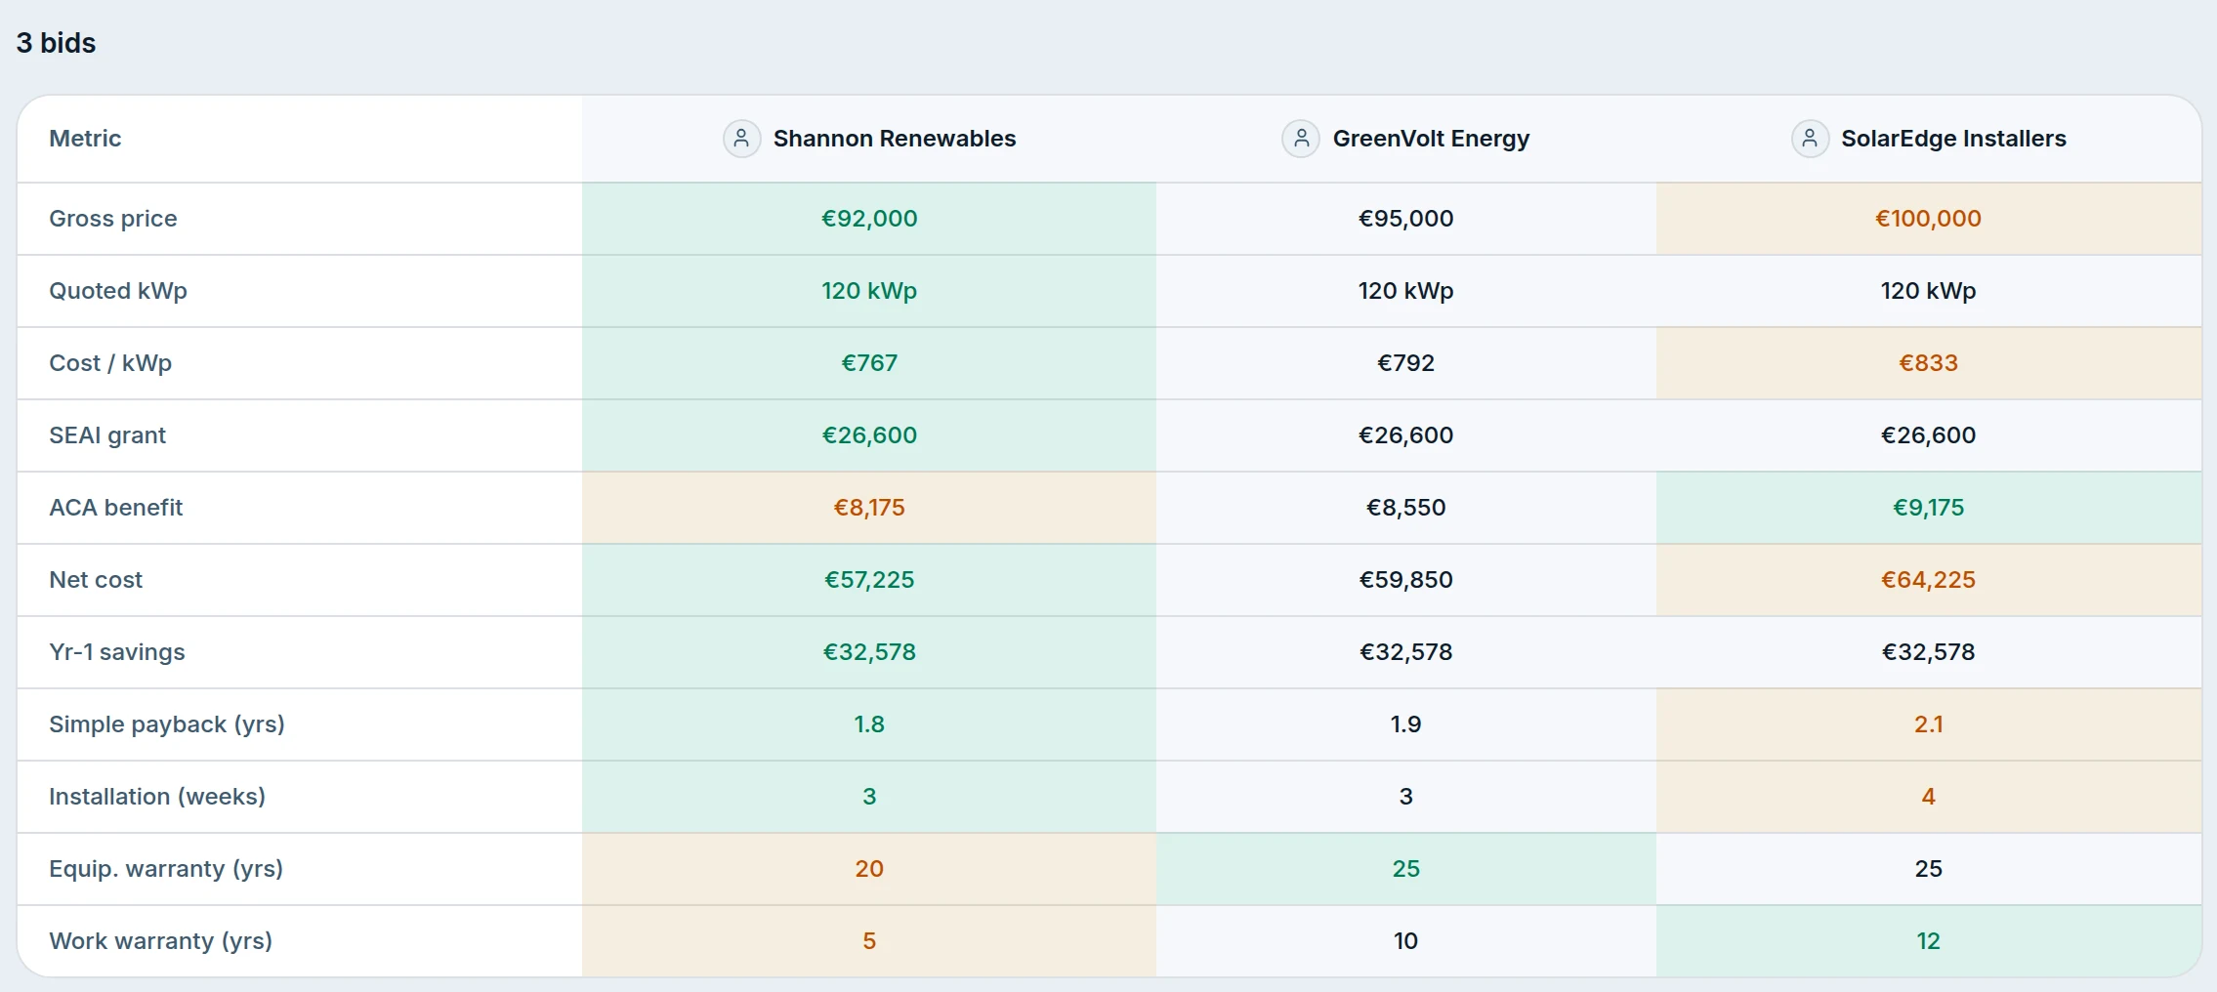Click the €792 cost per kWp cell
Viewport: 2217px width, 992px height.
pos(1406,363)
